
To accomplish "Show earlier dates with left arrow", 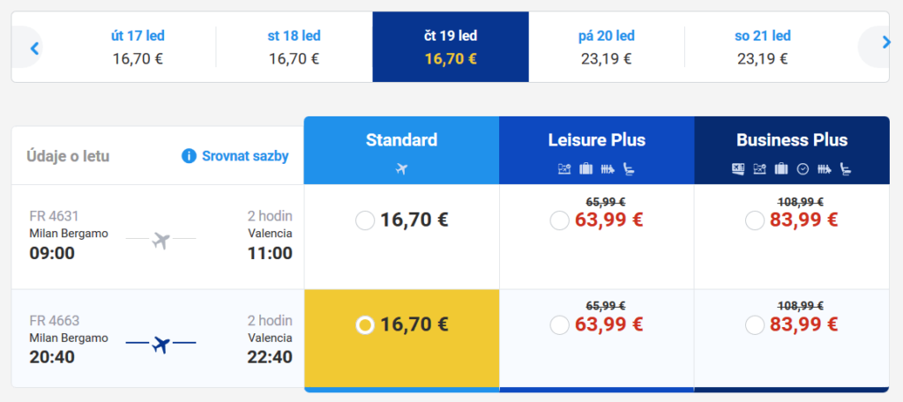I will (34, 48).
